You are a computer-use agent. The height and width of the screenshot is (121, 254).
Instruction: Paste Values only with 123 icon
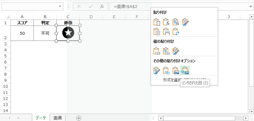click(x=157, y=51)
